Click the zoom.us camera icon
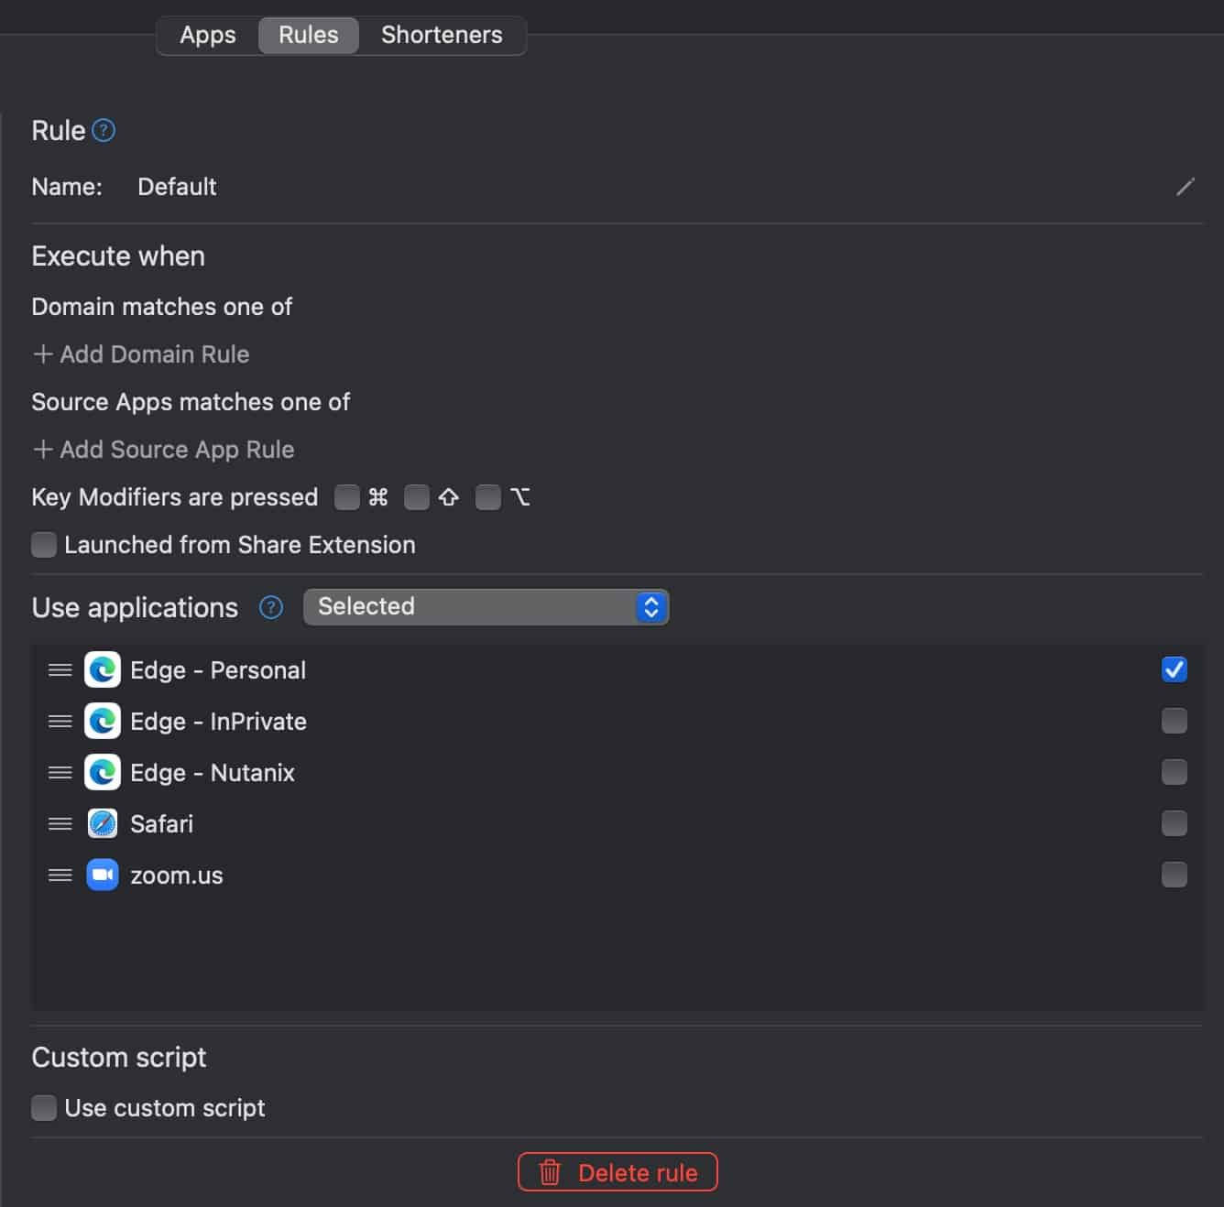The image size is (1224, 1207). [103, 875]
